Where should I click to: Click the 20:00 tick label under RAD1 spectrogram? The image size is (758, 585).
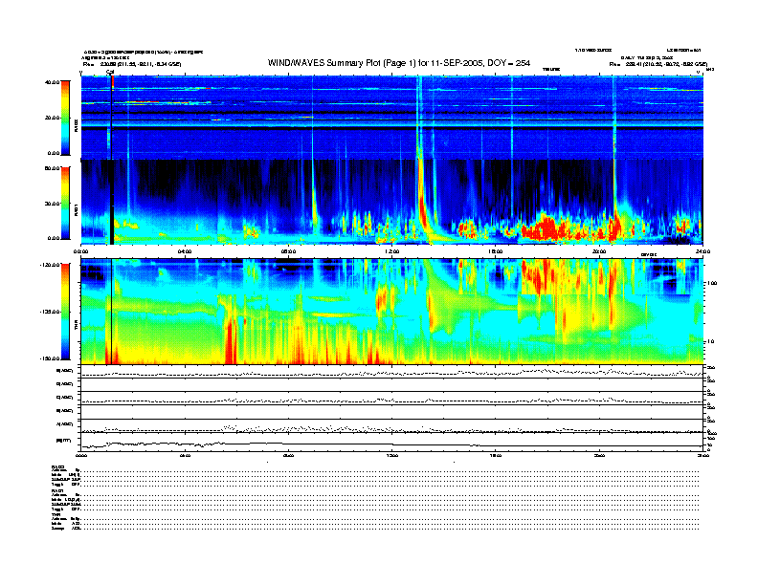pyautogui.click(x=599, y=251)
